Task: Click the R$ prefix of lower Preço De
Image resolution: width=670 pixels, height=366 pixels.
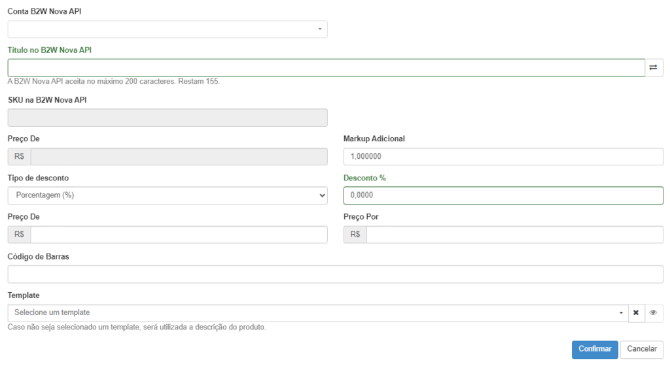Action: tap(19, 235)
